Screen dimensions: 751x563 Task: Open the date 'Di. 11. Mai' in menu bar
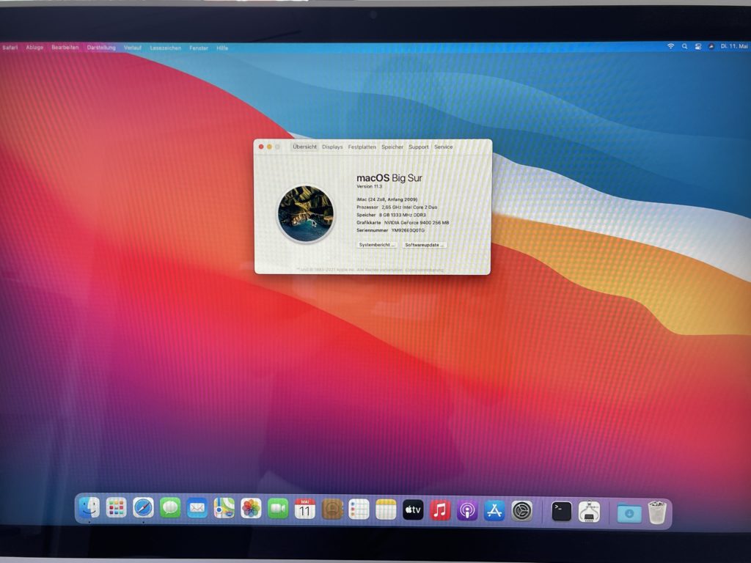pos(733,46)
